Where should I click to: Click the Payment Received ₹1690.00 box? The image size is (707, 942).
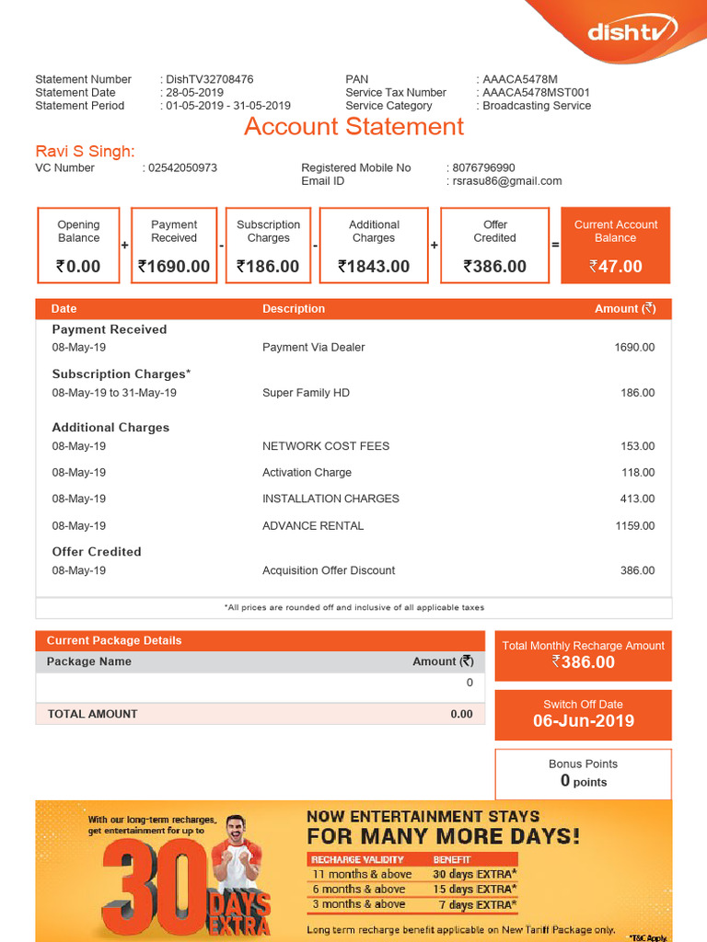[x=174, y=245]
